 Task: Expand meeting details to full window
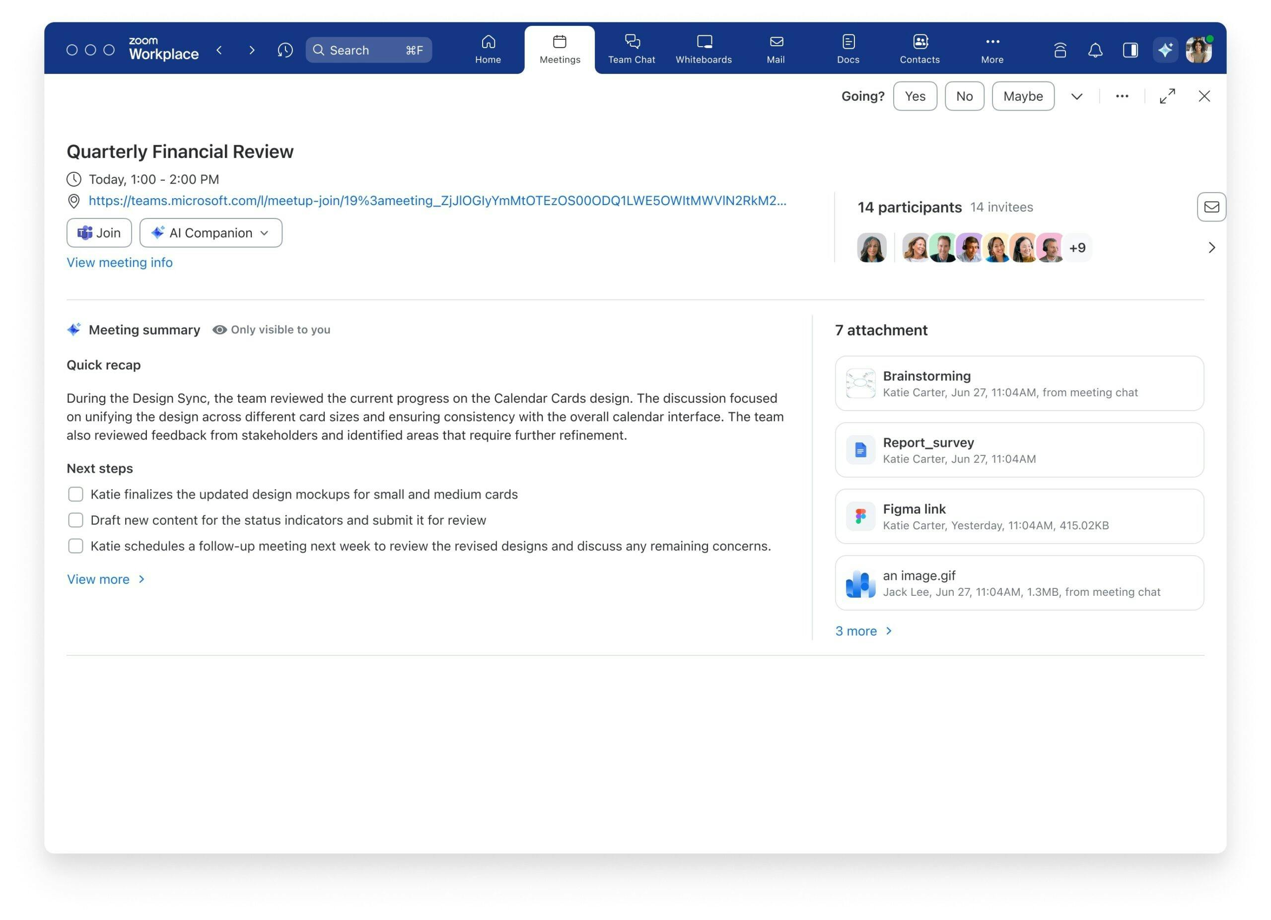coord(1167,96)
